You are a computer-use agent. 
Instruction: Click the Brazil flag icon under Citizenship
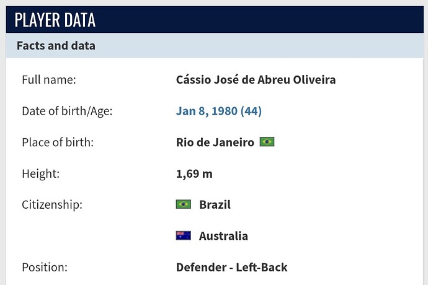[184, 204]
